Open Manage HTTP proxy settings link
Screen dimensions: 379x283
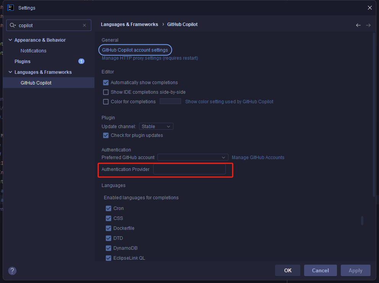click(x=150, y=58)
